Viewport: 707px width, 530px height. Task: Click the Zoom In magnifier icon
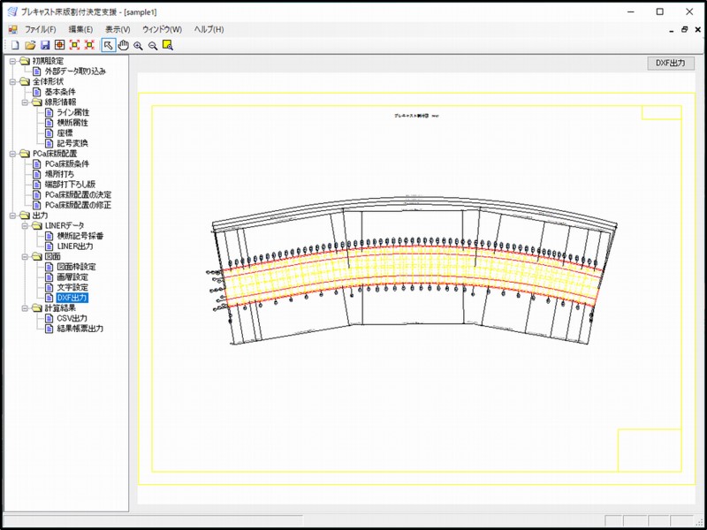(x=138, y=44)
